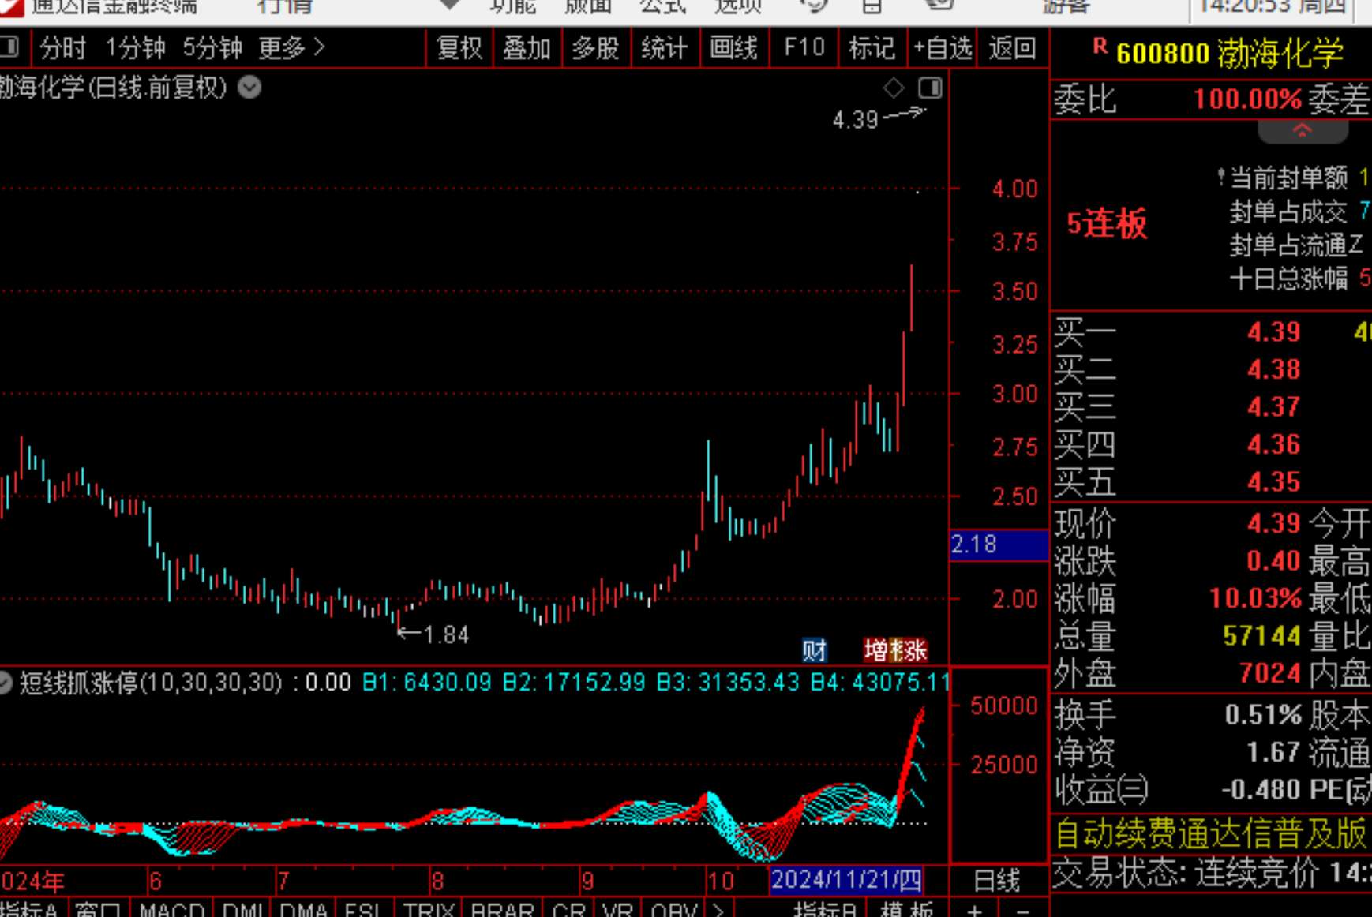
Task: Open 多股 multi-stock view
Action: click(x=596, y=48)
